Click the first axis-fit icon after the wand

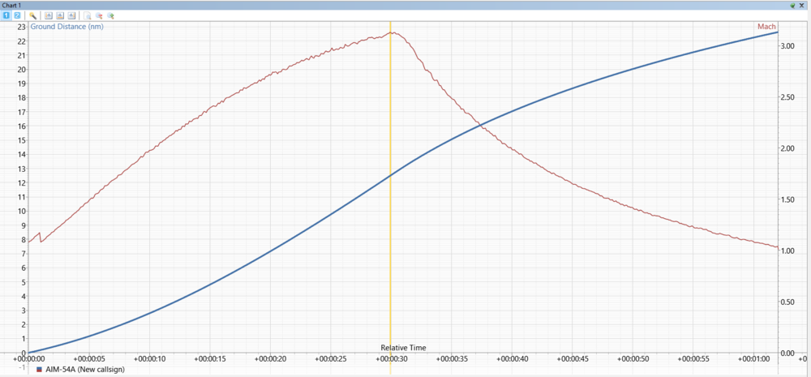(49, 15)
